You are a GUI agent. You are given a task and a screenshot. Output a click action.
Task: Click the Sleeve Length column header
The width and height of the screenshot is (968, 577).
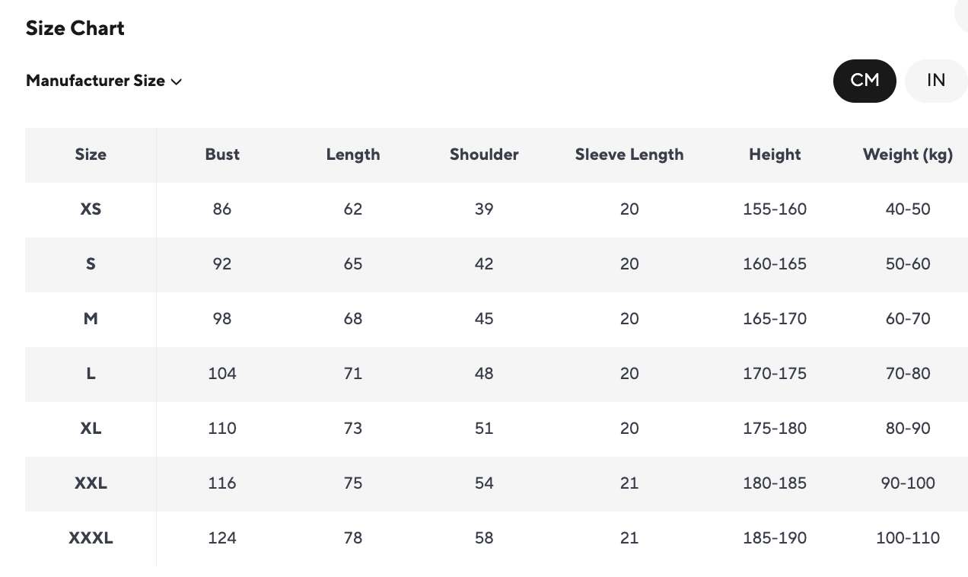click(629, 155)
